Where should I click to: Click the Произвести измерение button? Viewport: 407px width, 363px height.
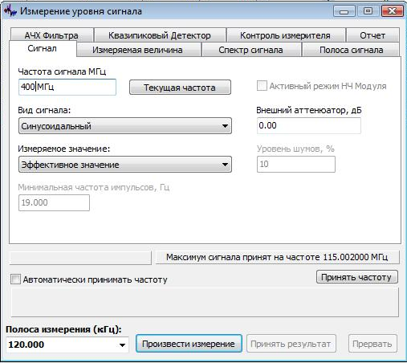189,344
